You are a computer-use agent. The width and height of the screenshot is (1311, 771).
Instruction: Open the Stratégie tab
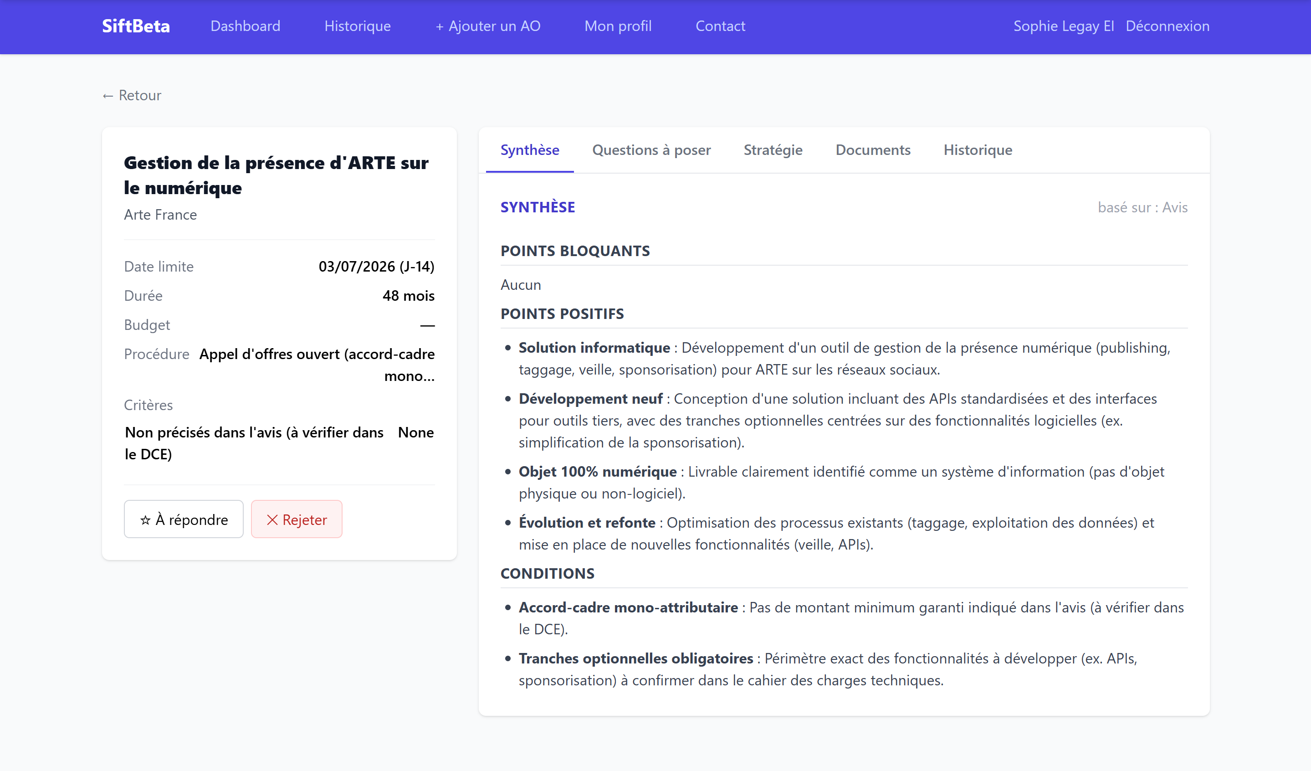coord(773,150)
